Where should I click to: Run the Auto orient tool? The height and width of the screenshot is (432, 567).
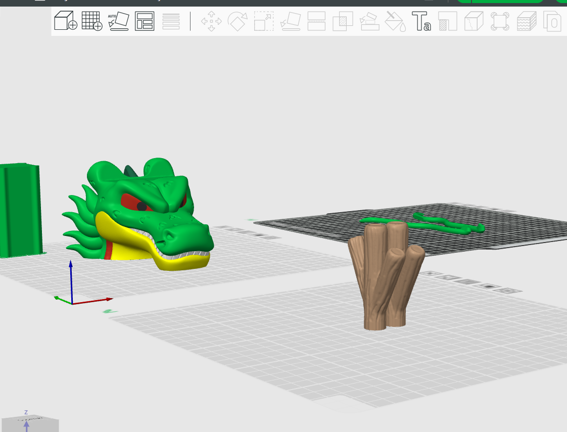119,21
